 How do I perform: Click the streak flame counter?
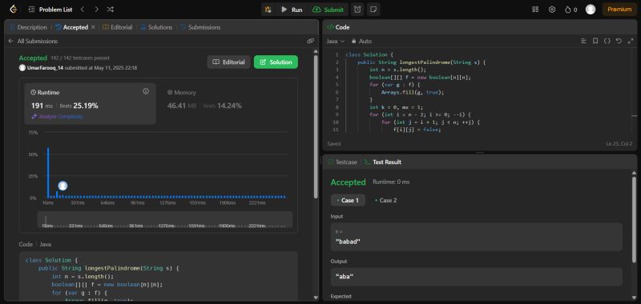pos(570,10)
